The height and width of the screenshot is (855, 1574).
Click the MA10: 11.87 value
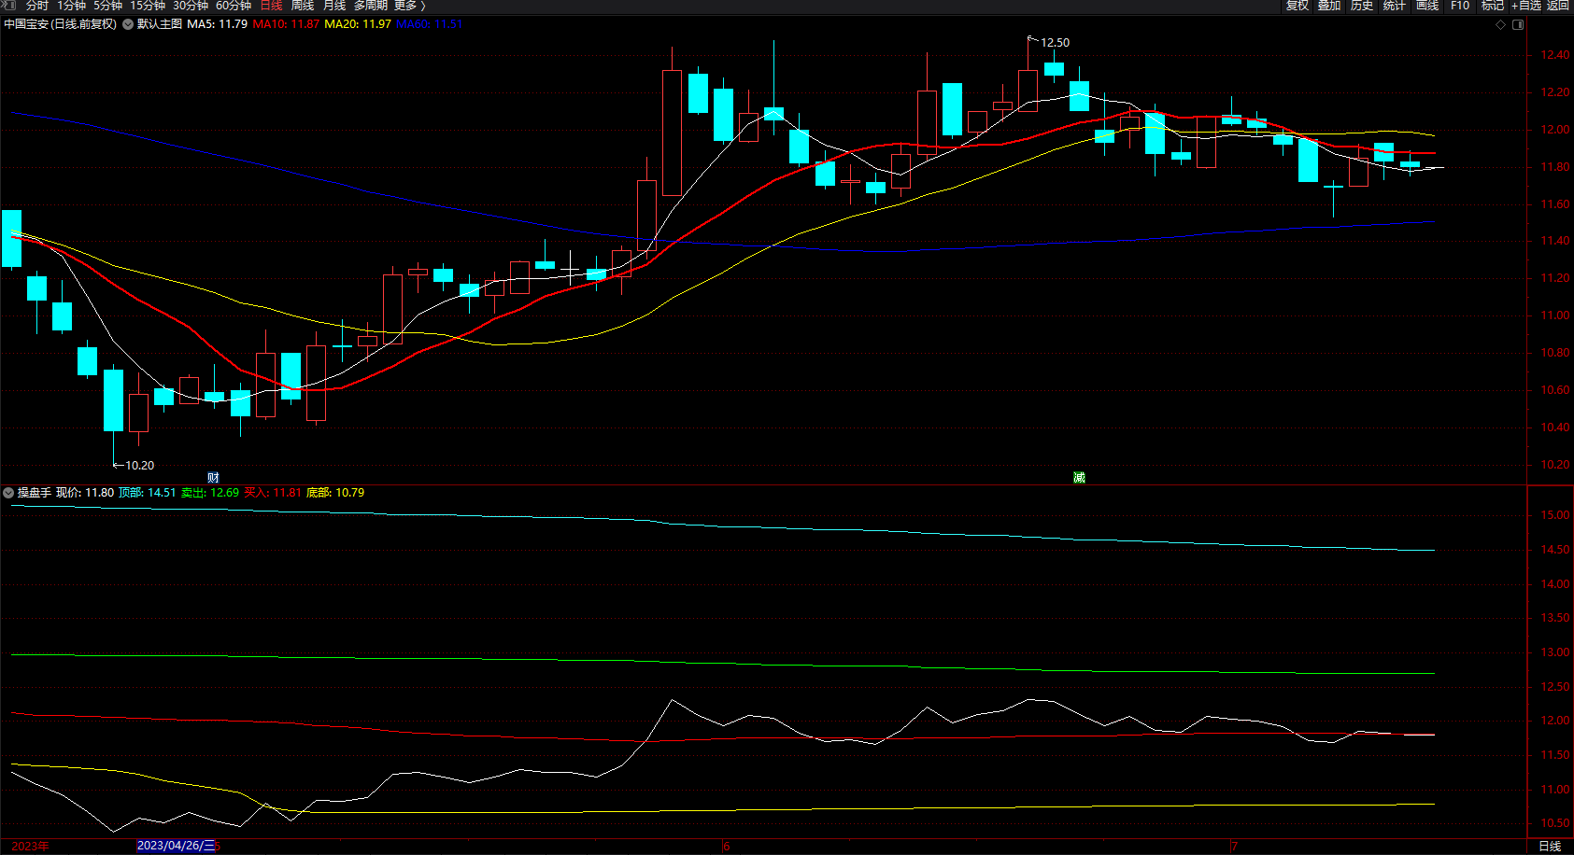tap(286, 24)
